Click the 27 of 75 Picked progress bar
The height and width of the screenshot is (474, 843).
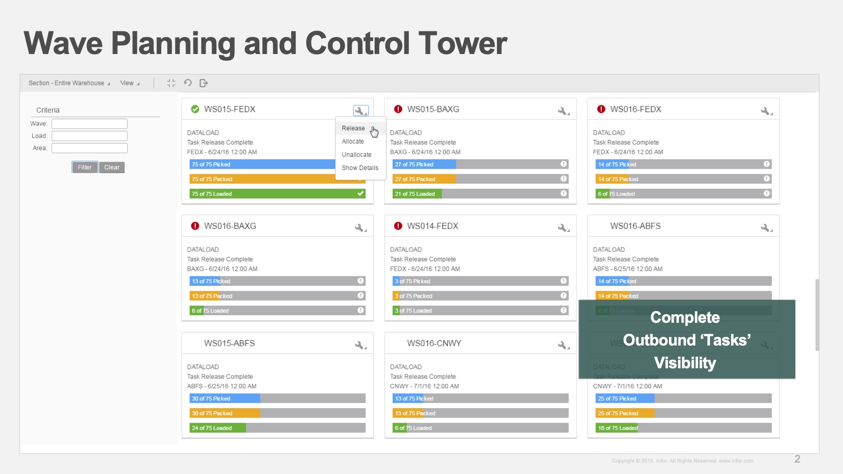pos(480,164)
